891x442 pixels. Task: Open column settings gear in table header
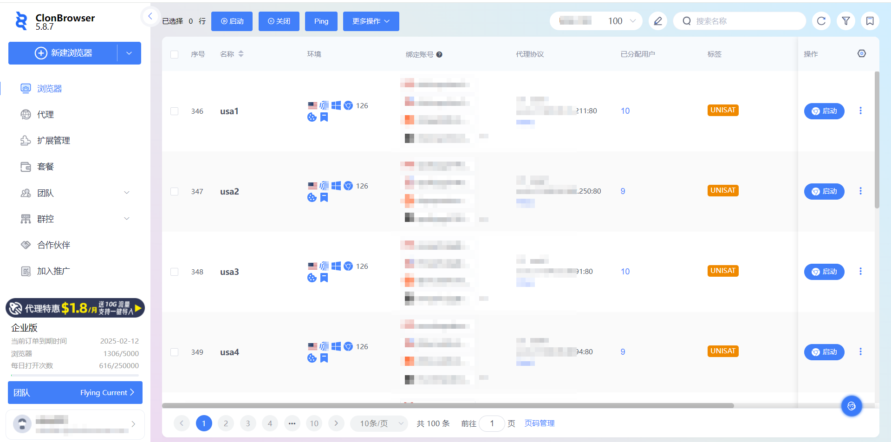[x=861, y=54]
